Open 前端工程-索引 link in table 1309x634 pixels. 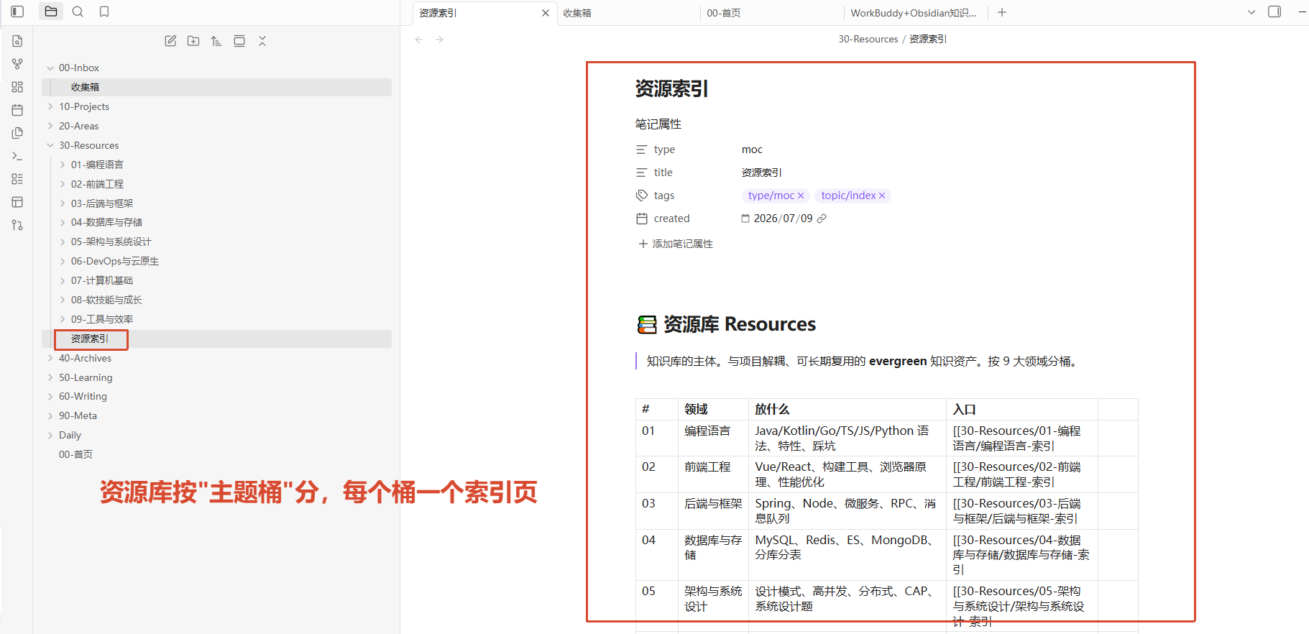point(1016,474)
